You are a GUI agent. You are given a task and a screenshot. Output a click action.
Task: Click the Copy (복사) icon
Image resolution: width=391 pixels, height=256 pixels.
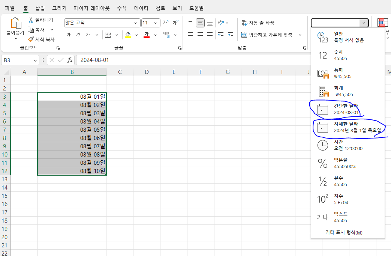pos(31,30)
